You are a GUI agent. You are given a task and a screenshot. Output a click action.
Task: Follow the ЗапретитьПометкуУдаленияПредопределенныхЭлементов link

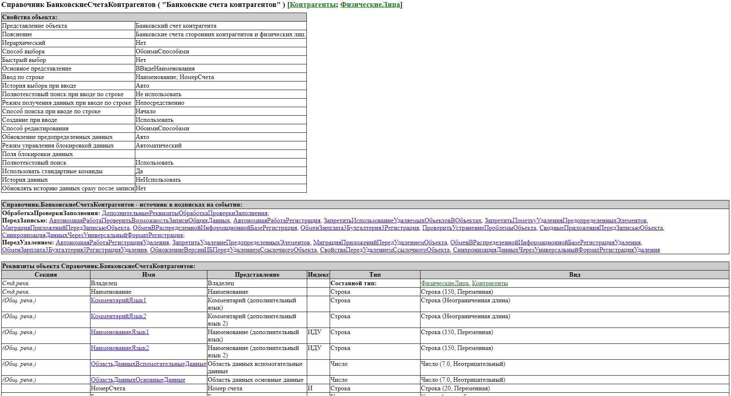(x=566, y=220)
